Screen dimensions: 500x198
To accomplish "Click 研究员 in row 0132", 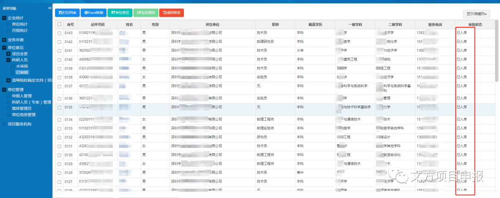I will pyautogui.click(x=262, y=137).
